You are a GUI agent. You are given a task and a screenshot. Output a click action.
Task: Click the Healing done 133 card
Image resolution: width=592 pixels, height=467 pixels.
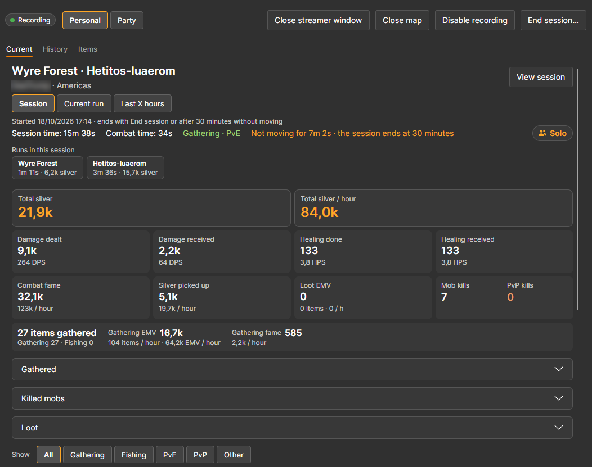(363, 252)
